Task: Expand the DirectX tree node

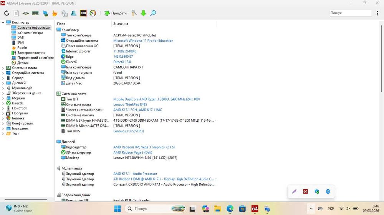Action: 3,103
